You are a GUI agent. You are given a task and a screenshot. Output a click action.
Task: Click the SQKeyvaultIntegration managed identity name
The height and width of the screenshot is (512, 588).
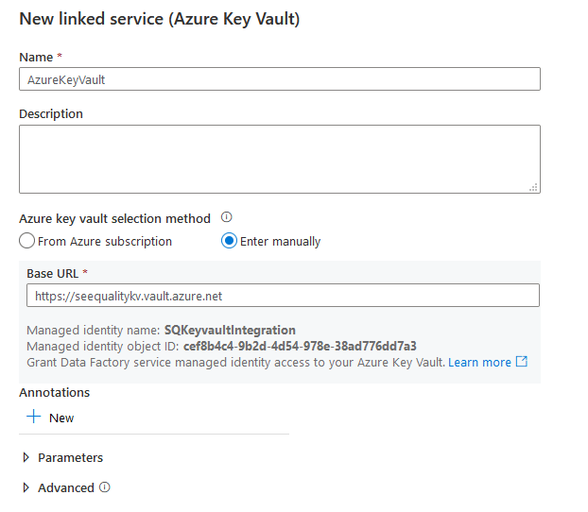point(230,330)
